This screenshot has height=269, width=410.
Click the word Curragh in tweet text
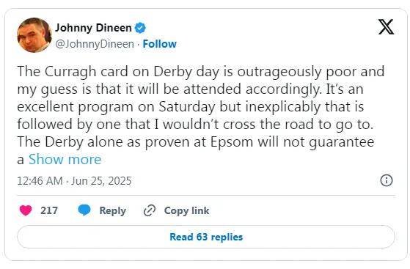click(x=70, y=72)
